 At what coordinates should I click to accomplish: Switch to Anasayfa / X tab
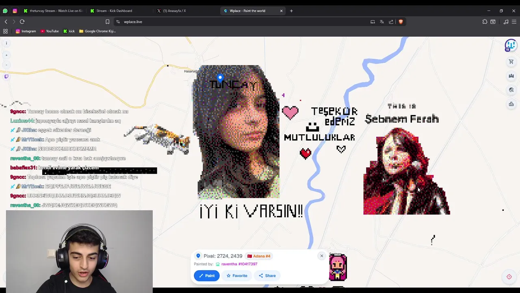pyautogui.click(x=186, y=11)
